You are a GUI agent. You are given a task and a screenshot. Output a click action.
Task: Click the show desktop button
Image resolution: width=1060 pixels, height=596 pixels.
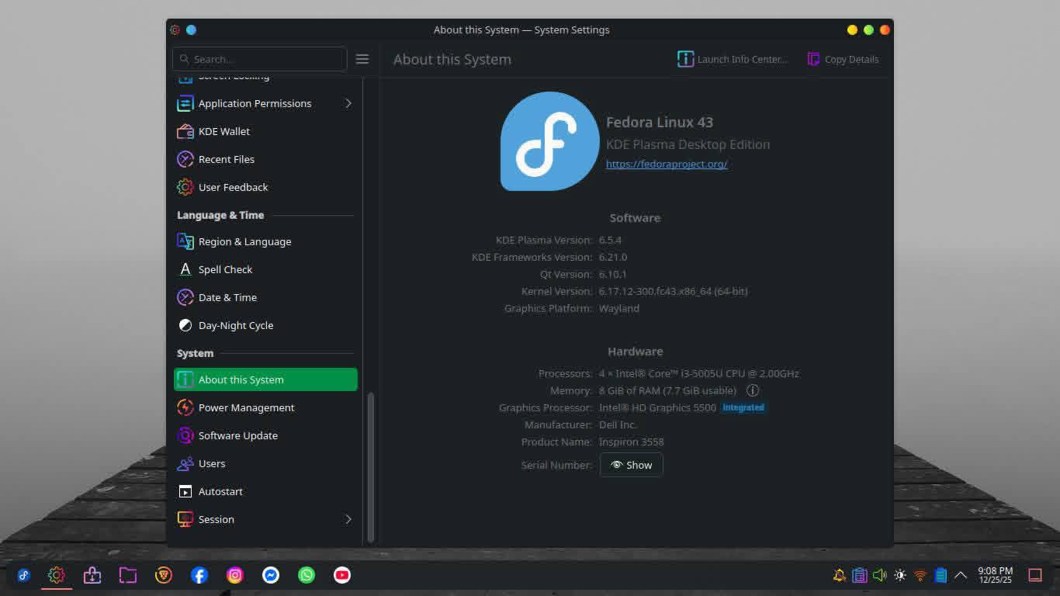pos(1035,575)
